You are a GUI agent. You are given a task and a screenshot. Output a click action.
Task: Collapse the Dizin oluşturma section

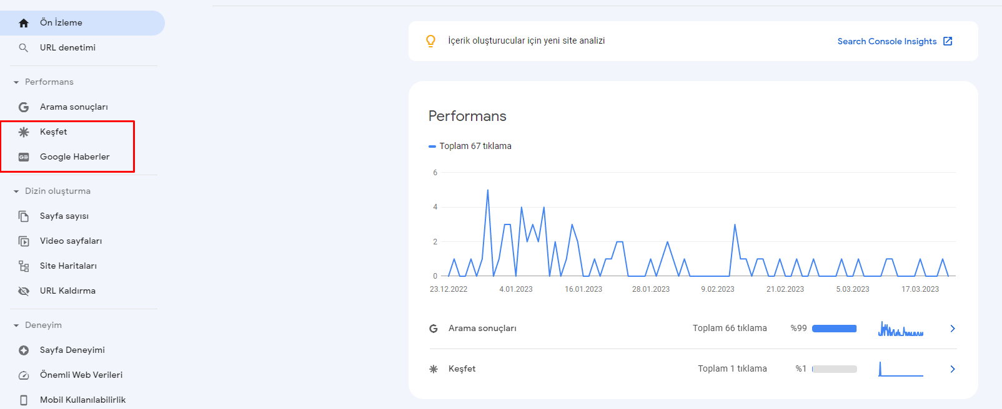16,191
